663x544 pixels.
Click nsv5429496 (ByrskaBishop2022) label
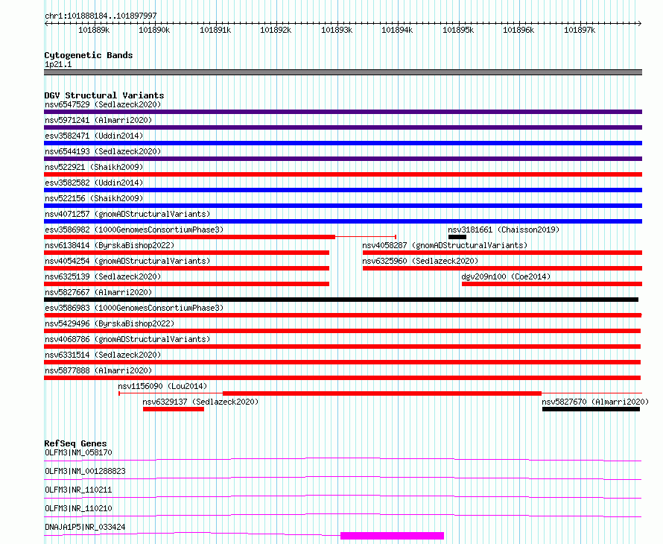coord(110,323)
